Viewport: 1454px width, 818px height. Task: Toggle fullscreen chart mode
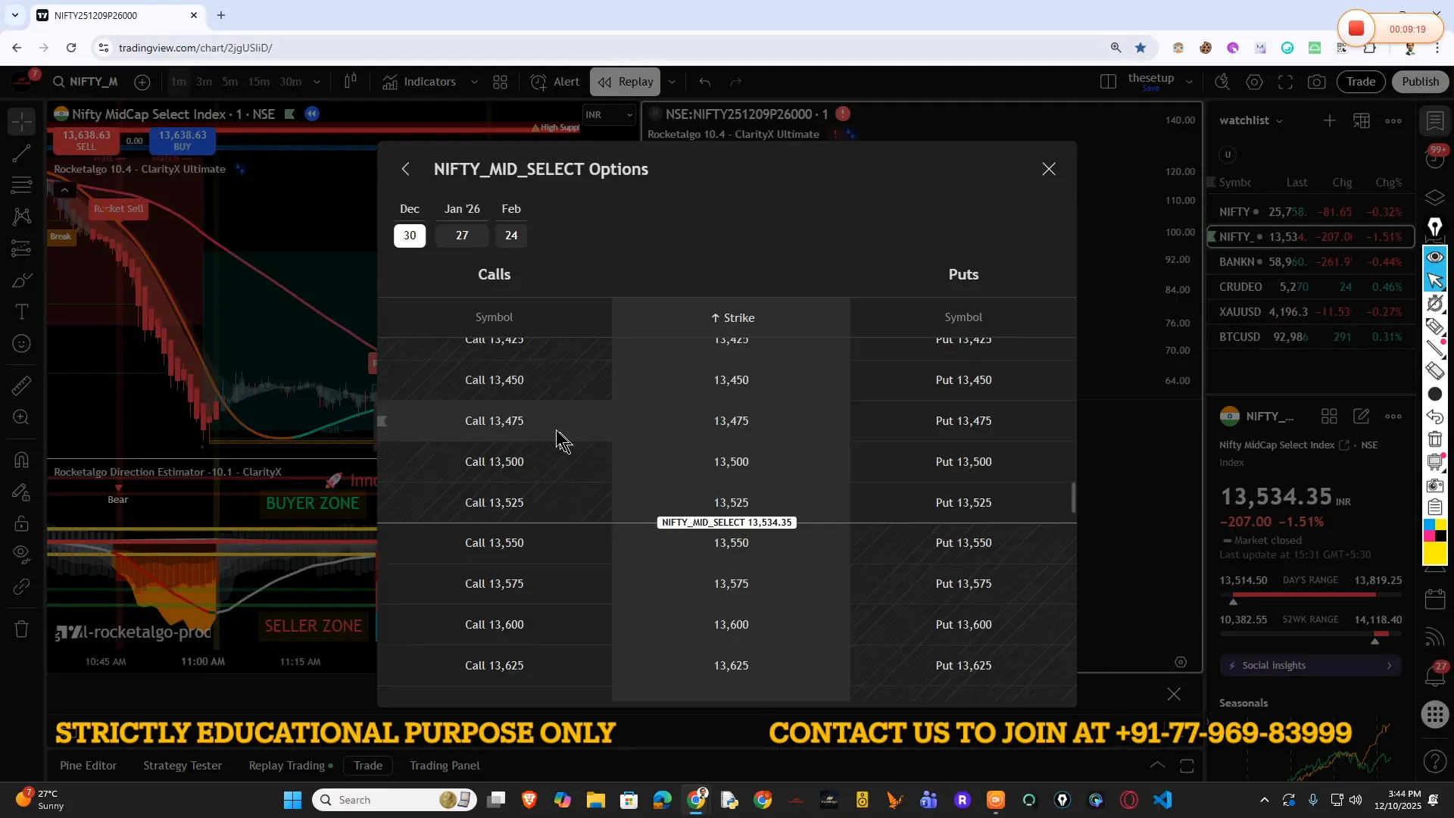(x=1286, y=82)
